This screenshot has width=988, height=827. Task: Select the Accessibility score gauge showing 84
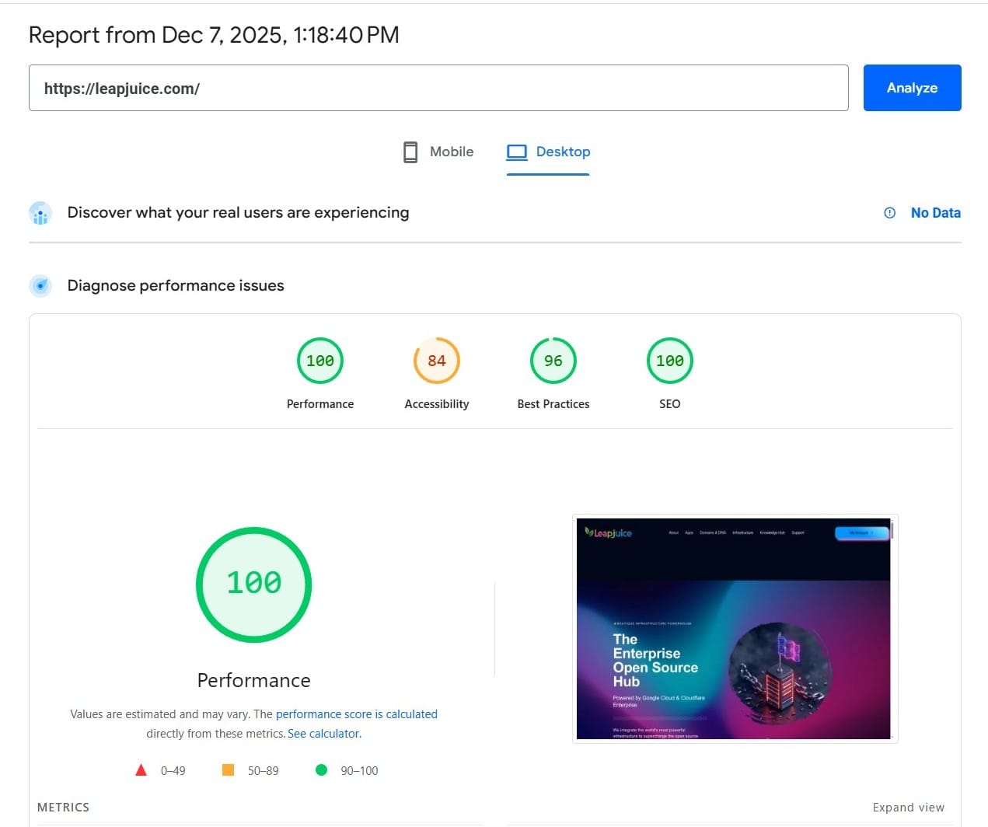click(x=436, y=360)
